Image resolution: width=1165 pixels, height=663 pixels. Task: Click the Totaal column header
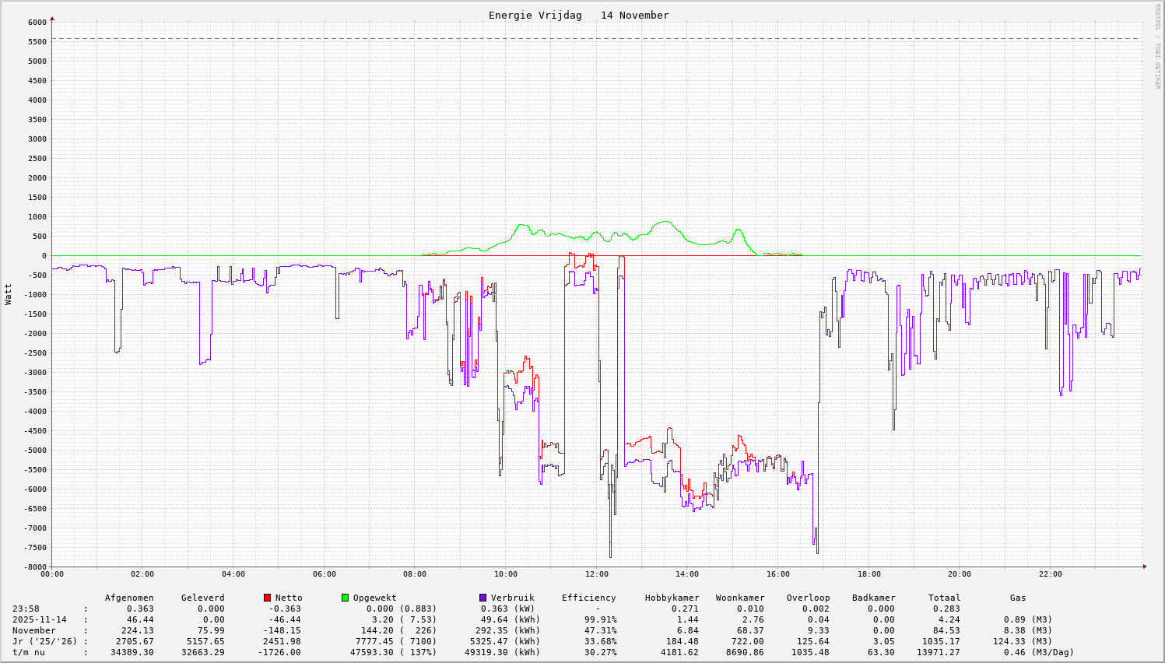pos(944,598)
